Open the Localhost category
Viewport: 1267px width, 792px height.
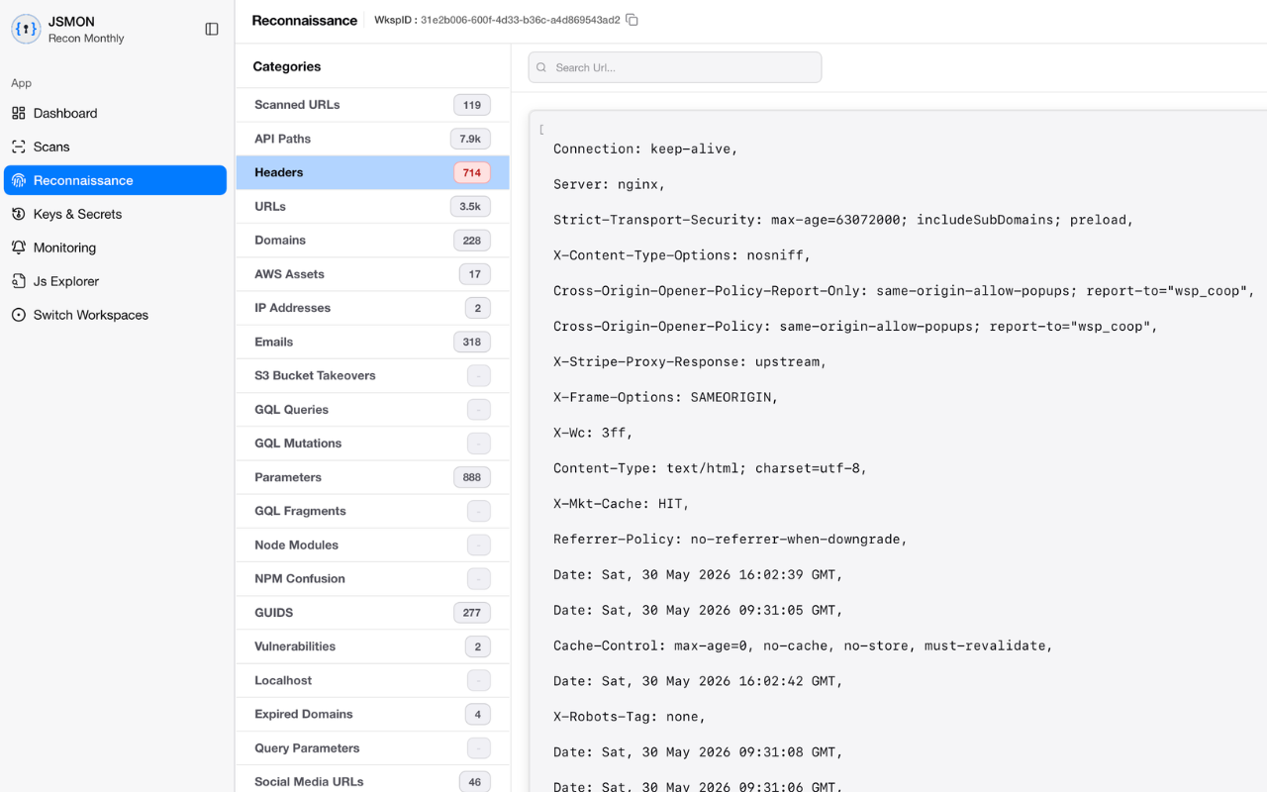[x=372, y=680]
